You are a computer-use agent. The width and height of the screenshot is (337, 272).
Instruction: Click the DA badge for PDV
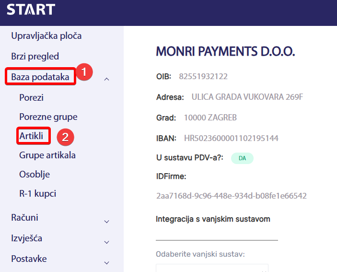[x=242, y=158]
